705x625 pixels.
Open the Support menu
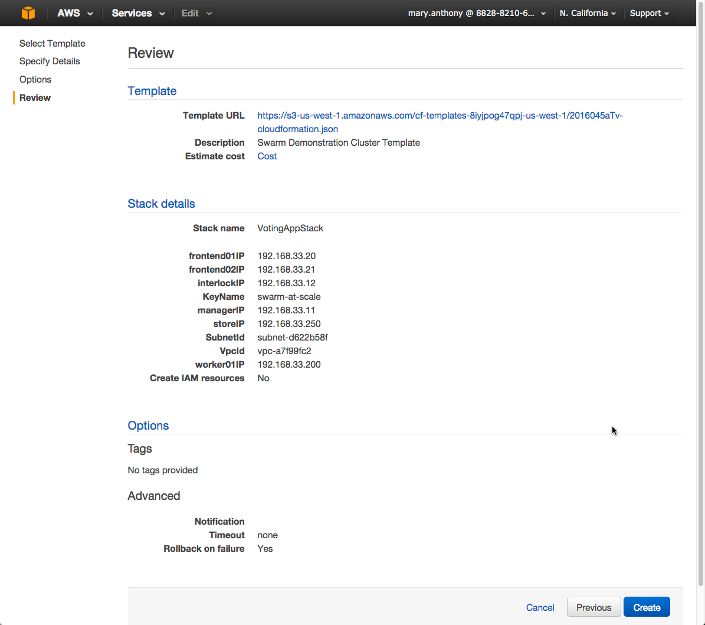coord(649,13)
